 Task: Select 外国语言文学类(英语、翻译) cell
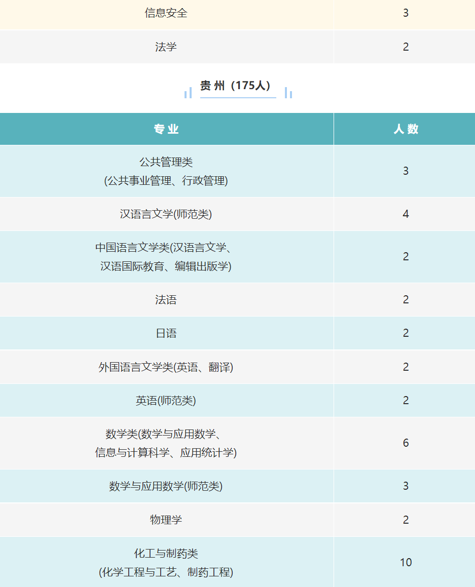click(x=167, y=367)
